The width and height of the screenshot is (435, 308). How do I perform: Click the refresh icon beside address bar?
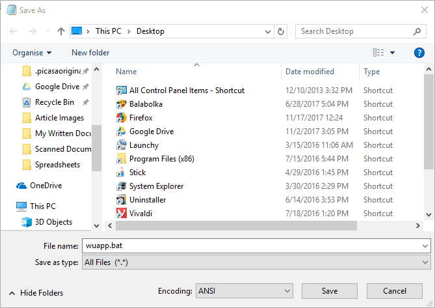pyautogui.click(x=281, y=31)
